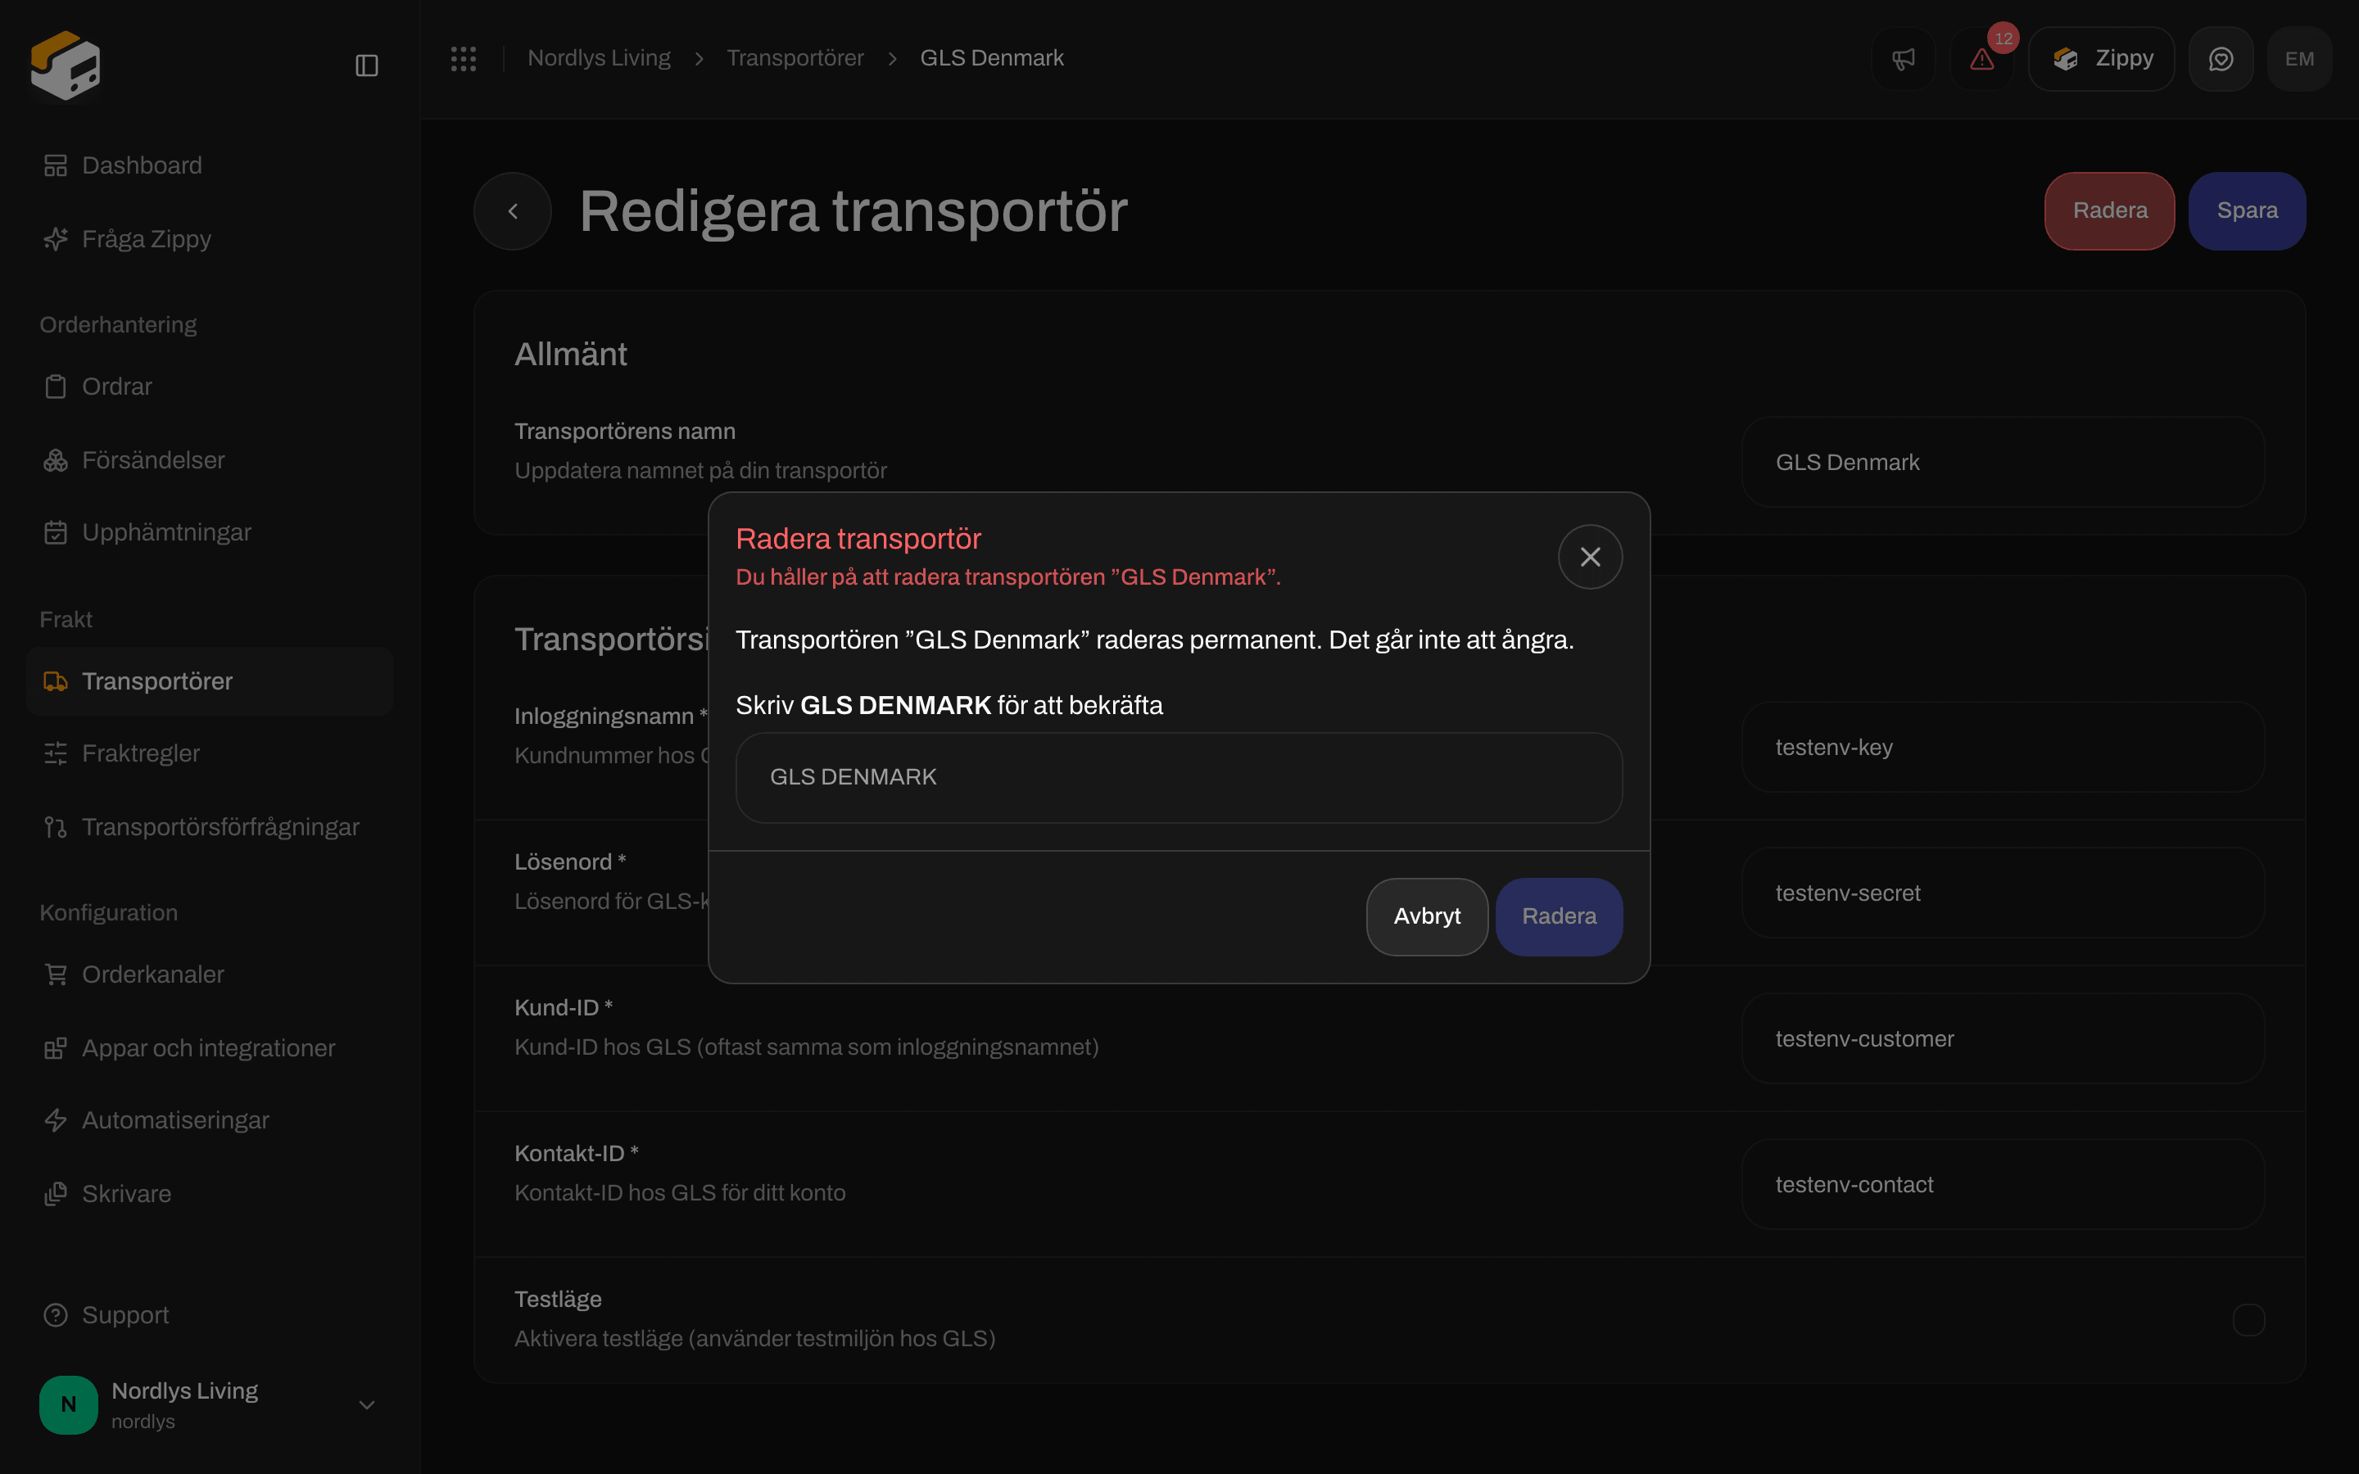Click the testenv-customer Kund-ID field
Viewport: 2359px width, 1474px height.
pos(2002,1039)
